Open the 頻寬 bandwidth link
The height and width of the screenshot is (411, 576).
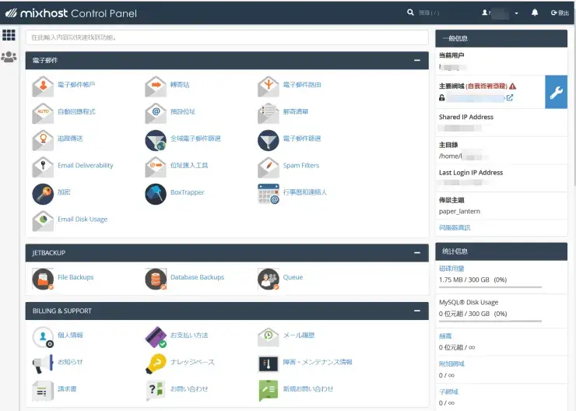[445, 336]
